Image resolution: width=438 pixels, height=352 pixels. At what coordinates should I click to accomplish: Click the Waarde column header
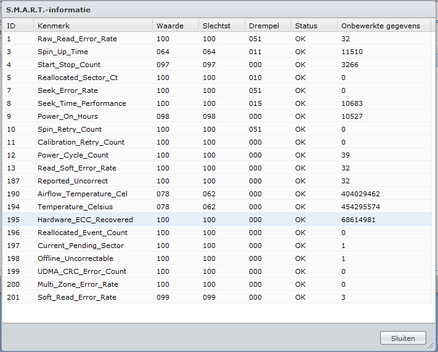point(175,26)
